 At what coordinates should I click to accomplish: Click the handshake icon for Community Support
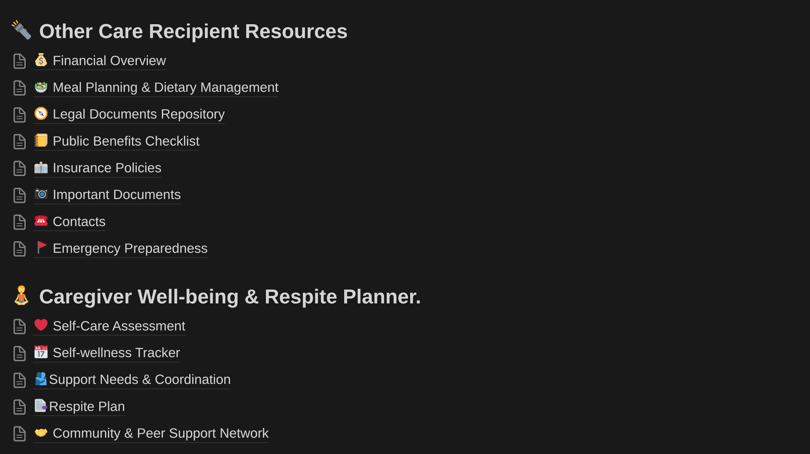pyautogui.click(x=41, y=433)
